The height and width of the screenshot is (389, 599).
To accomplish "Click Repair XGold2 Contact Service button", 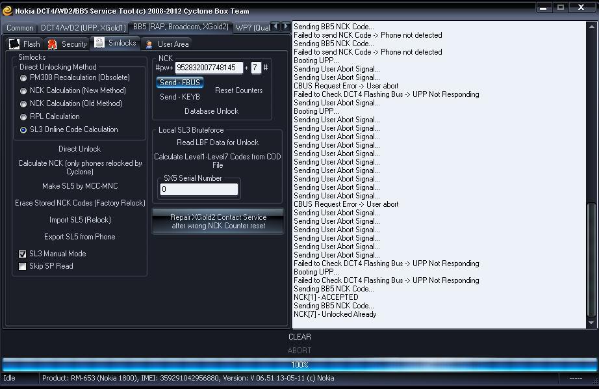I will pyautogui.click(x=218, y=221).
